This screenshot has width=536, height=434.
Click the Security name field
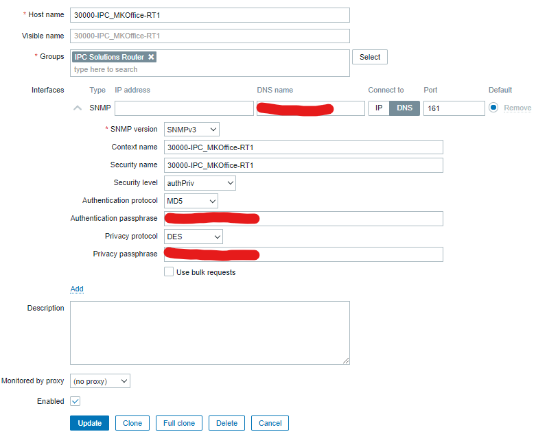303,165
